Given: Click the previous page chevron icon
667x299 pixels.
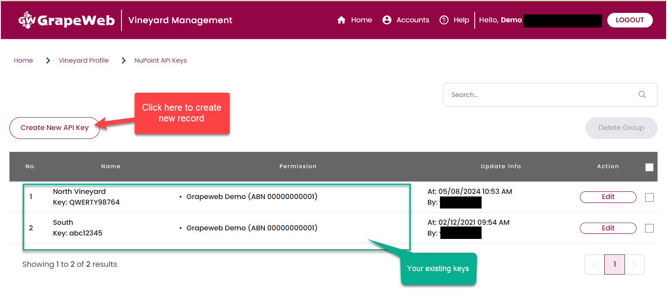Looking at the screenshot, I should coord(594,264).
